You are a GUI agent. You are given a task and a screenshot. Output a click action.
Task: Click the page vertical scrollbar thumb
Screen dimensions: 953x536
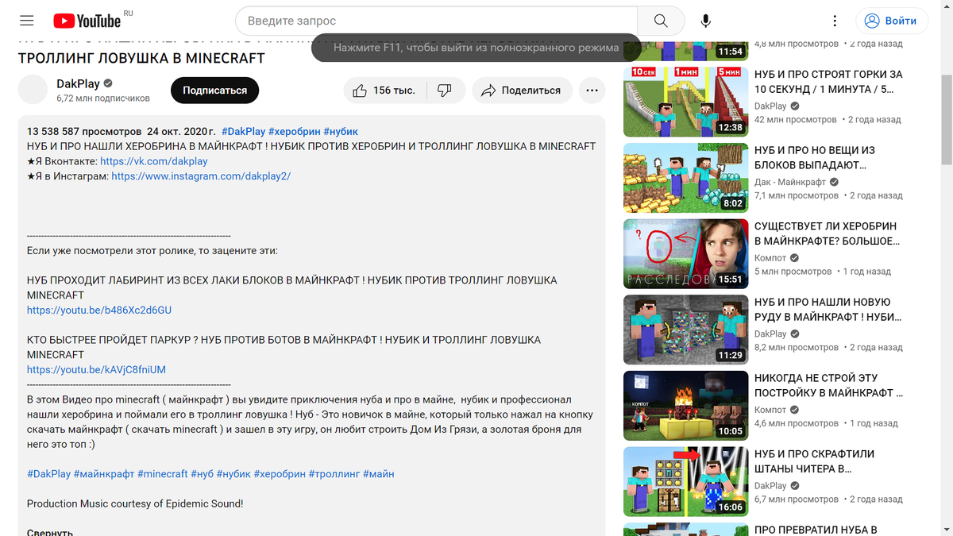click(x=946, y=118)
